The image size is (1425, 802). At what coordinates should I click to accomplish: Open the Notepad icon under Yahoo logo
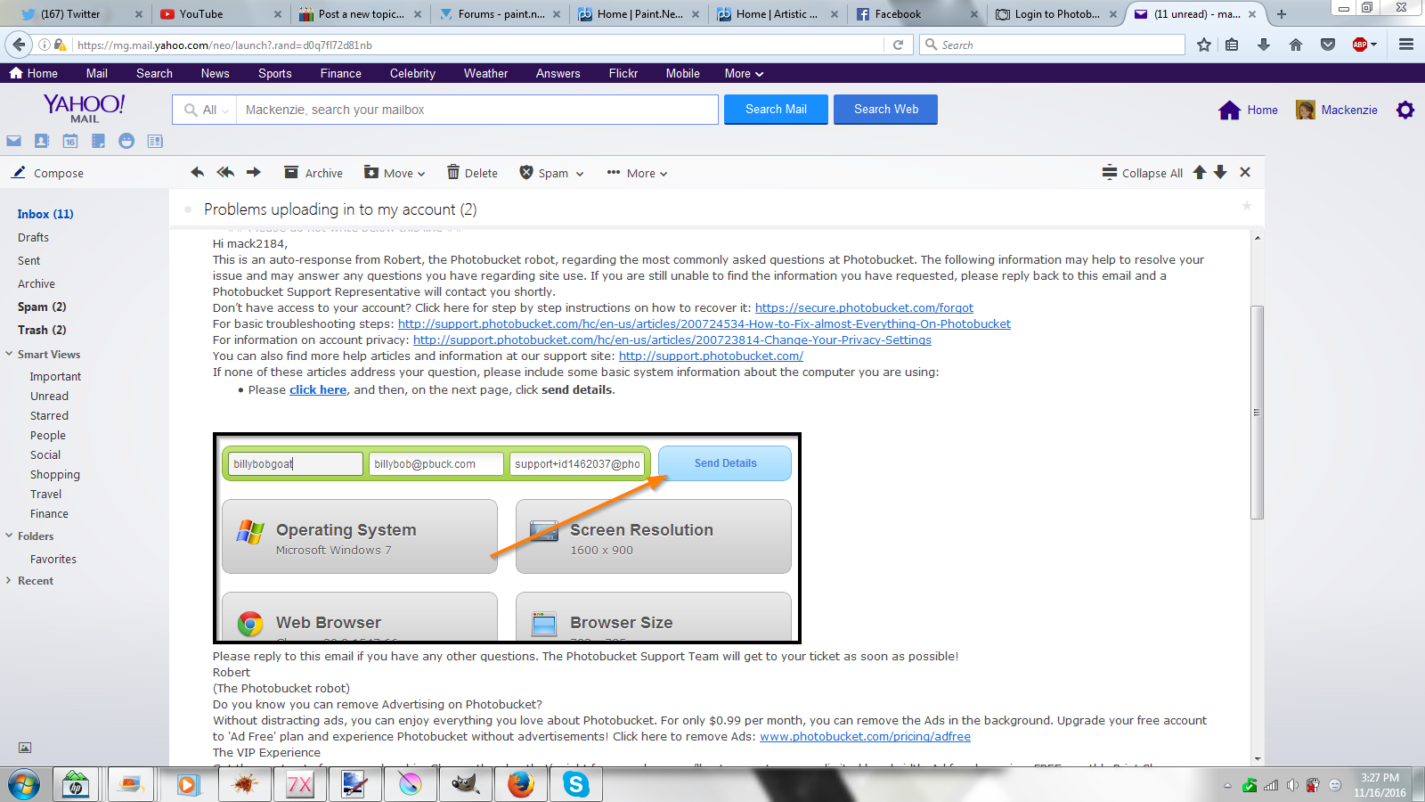tap(98, 141)
